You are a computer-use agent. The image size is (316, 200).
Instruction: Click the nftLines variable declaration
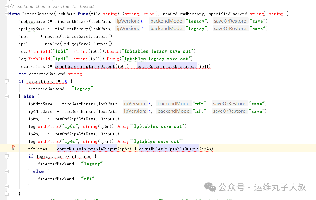tap(38, 149)
